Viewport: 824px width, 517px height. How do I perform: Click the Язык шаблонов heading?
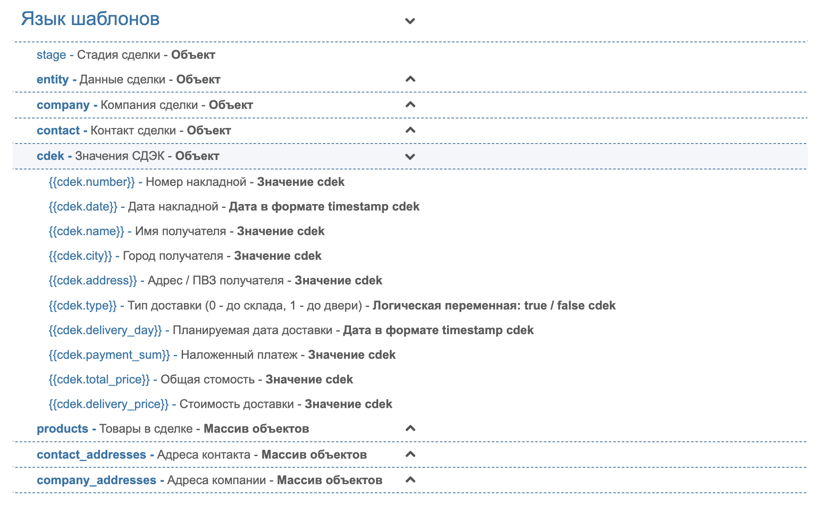coord(90,19)
